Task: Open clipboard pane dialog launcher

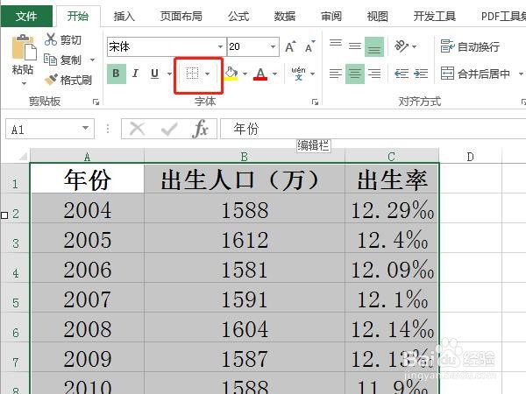Action: [x=96, y=102]
